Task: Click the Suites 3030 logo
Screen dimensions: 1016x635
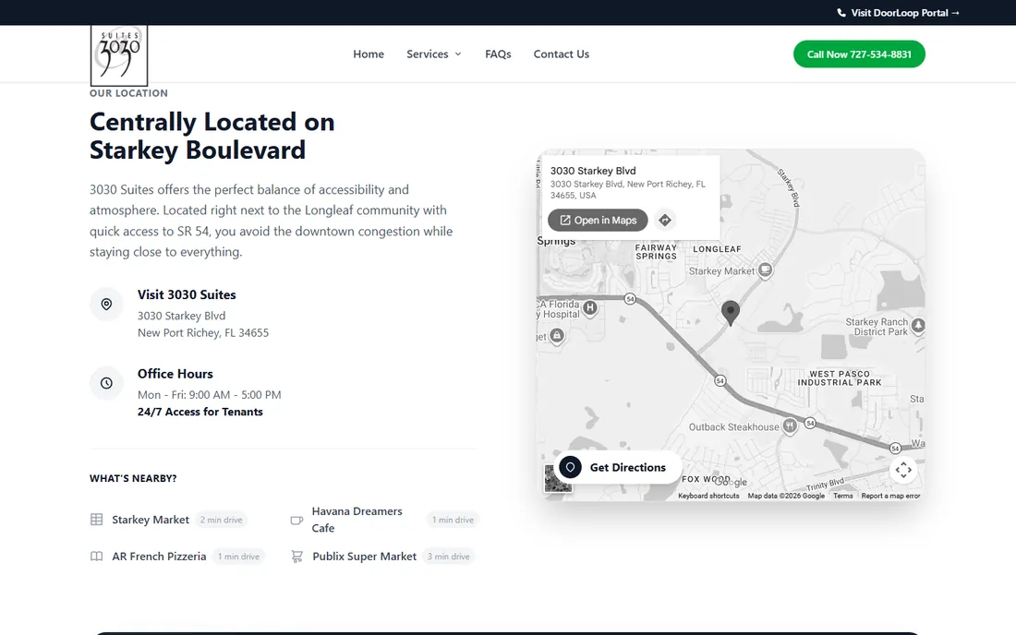Action: (119, 55)
